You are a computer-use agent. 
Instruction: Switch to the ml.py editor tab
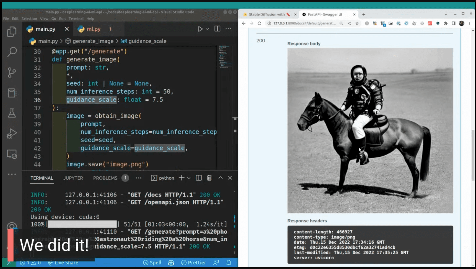pyautogui.click(x=94, y=29)
